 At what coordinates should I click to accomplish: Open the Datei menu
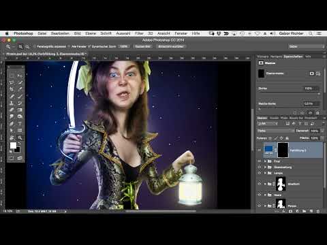(x=42, y=33)
